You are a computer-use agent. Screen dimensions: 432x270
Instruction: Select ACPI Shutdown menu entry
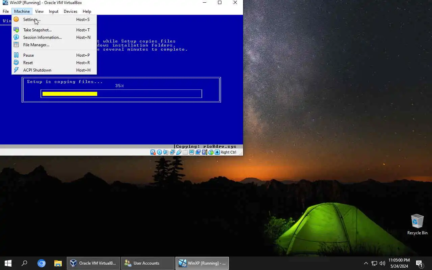54,70
